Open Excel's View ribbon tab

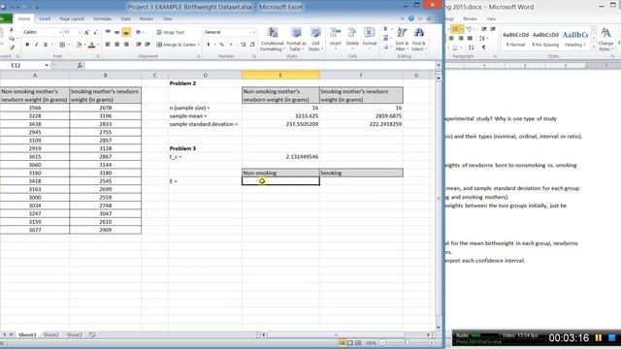click(x=167, y=19)
